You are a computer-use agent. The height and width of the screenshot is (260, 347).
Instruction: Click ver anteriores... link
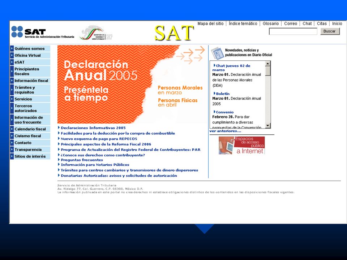[225, 131]
